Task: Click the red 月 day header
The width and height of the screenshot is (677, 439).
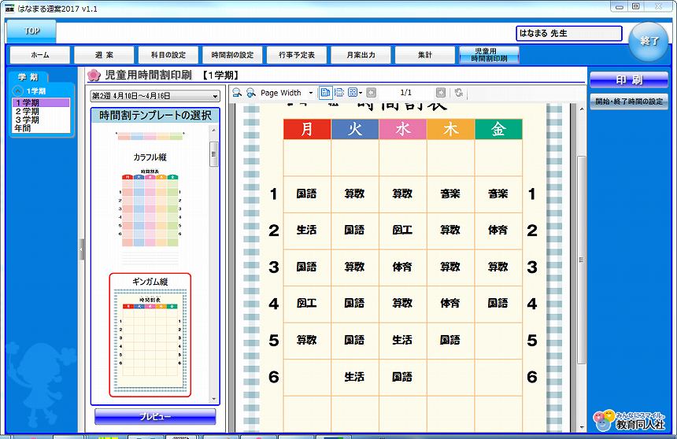Action: pyautogui.click(x=307, y=129)
